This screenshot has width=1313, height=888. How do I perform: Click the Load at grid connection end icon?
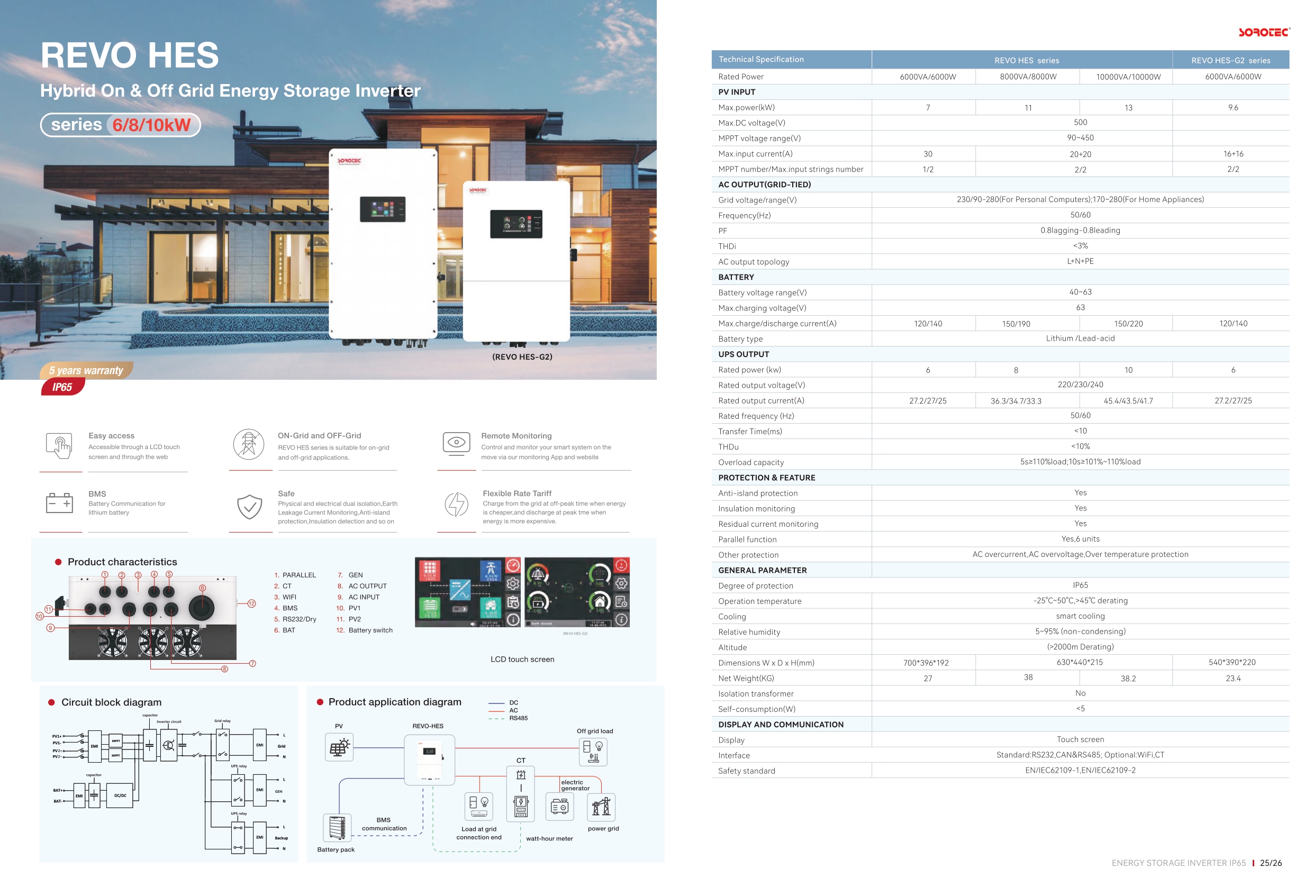[478, 807]
